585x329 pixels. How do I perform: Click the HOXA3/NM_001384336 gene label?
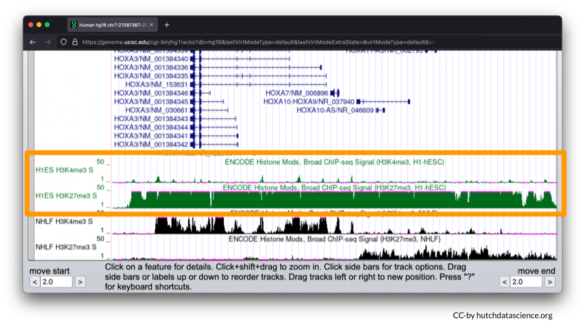click(151, 68)
